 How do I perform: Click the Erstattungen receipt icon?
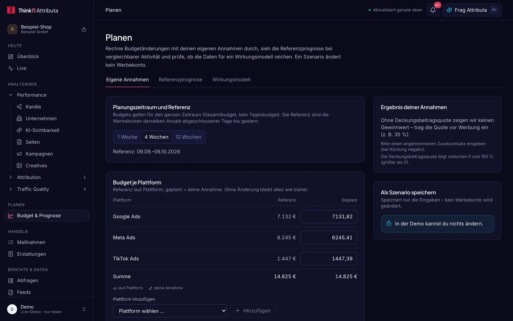pyautogui.click(x=11, y=254)
